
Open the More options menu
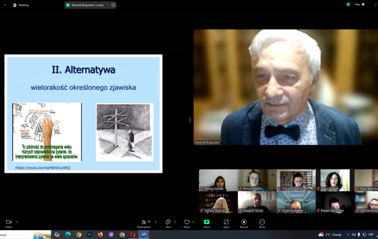click(262, 224)
